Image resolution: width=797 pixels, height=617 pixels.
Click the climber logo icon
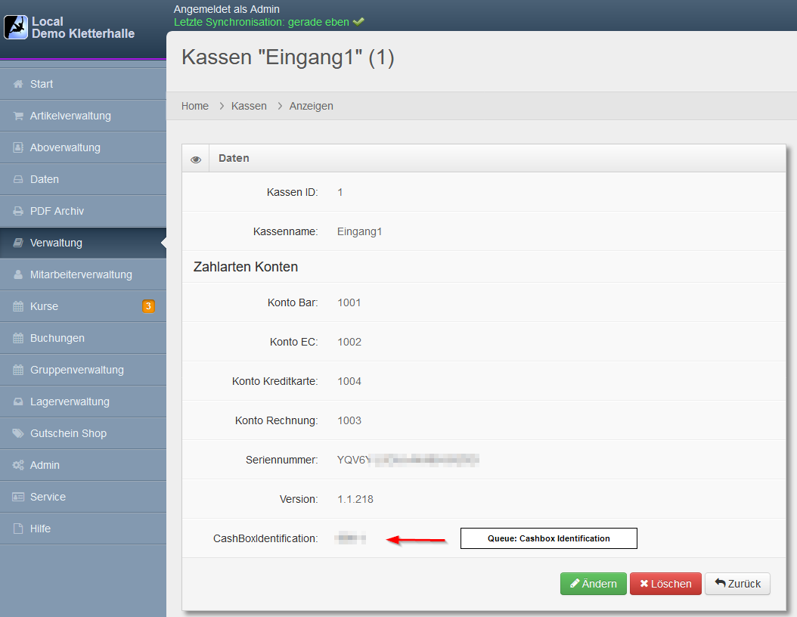click(16, 27)
